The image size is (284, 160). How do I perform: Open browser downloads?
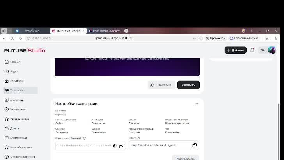click(276, 38)
